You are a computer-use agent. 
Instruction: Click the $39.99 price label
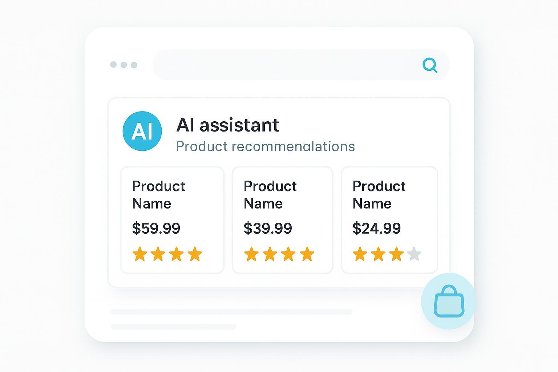point(268,229)
